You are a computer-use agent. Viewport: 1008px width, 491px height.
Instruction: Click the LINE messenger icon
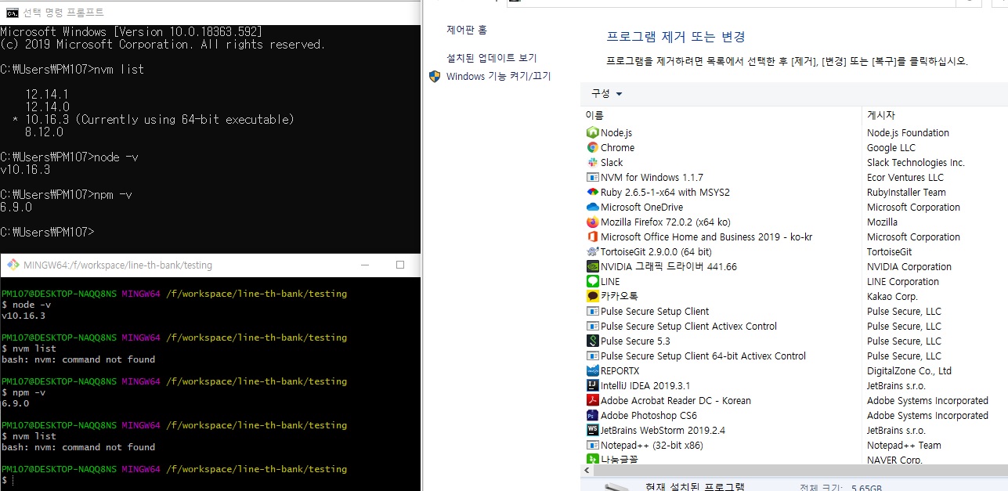tap(592, 282)
